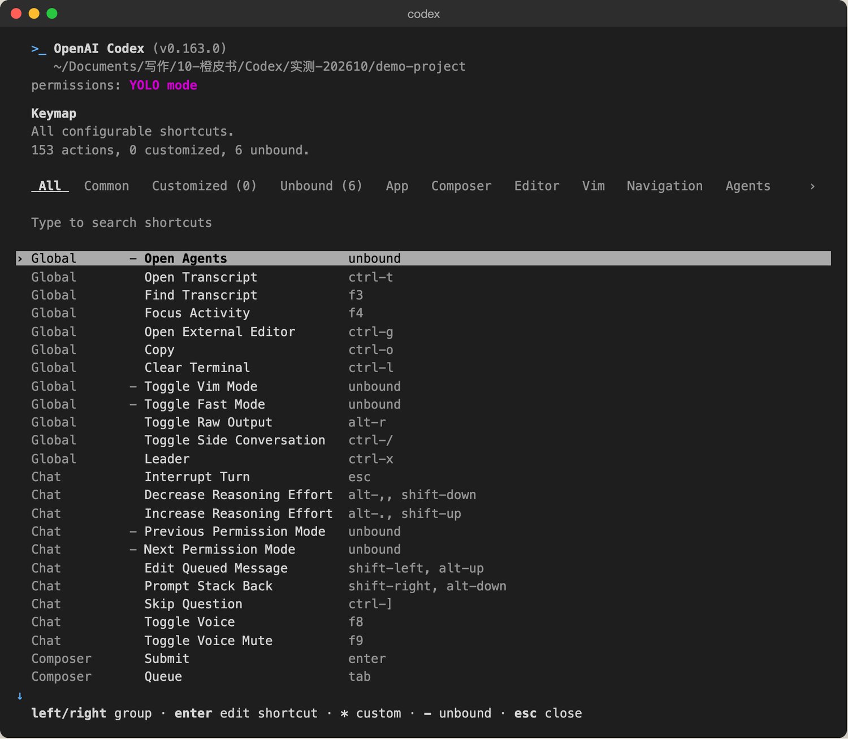
Task: Select the Next Permission Mode row
Action: [x=423, y=550]
